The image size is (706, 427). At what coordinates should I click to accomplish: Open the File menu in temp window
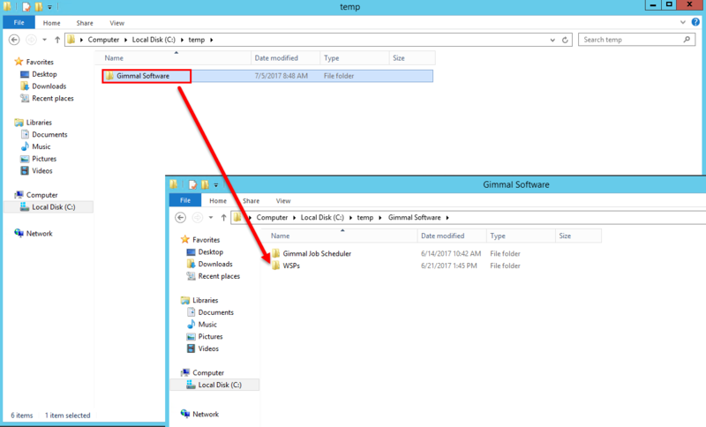[18, 22]
